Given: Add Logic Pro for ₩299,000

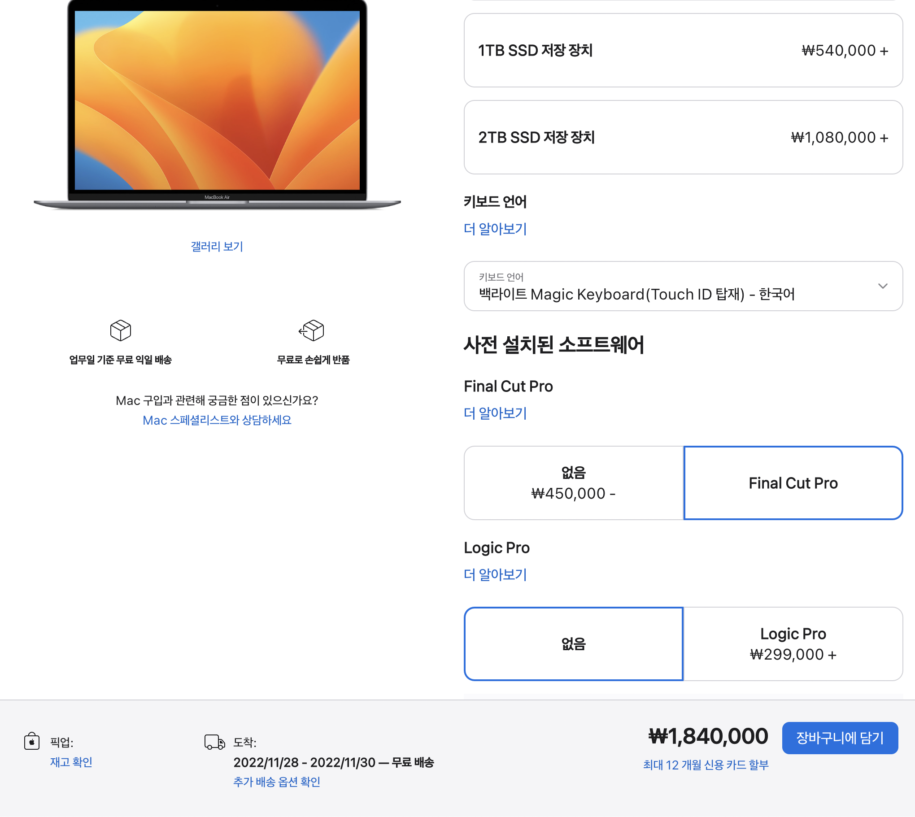Looking at the screenshot, I should pyautogui.click(x=793, y=644).
